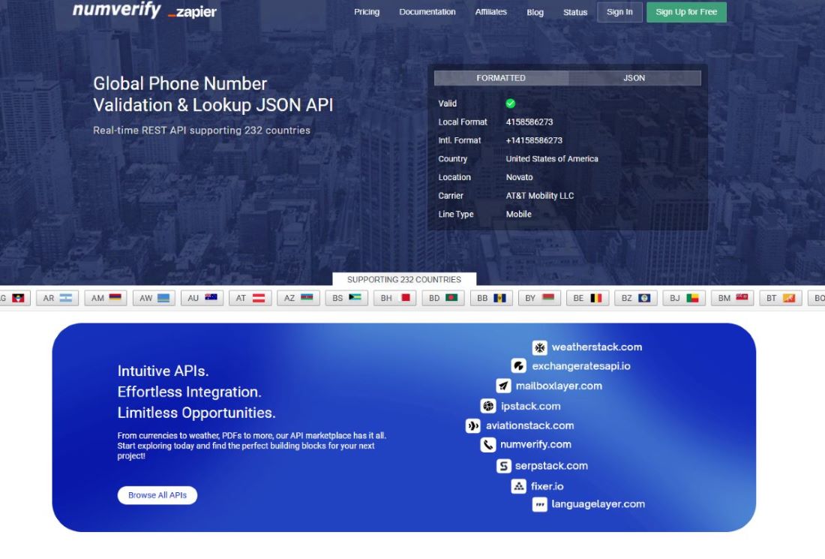Click Sign Up for Free

(x=685, y=12)
